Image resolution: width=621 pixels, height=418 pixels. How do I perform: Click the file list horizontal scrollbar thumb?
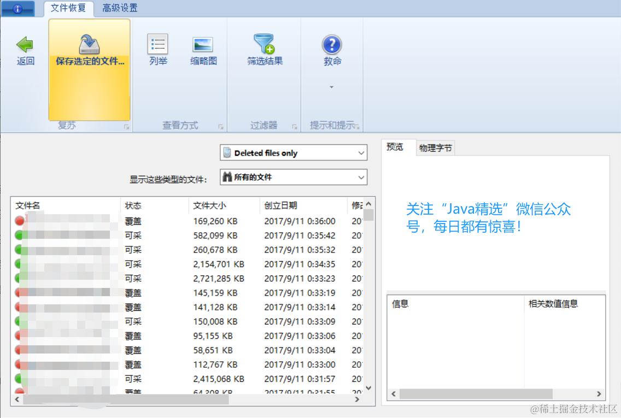[x=126, y=399]
